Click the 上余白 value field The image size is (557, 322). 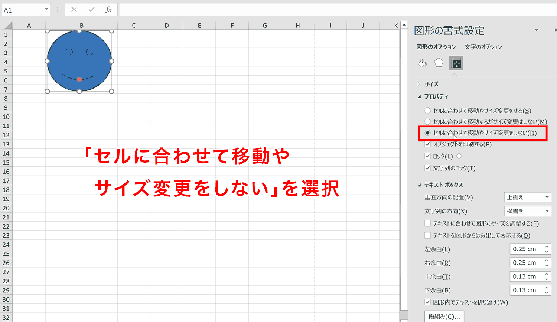point(526,276)
